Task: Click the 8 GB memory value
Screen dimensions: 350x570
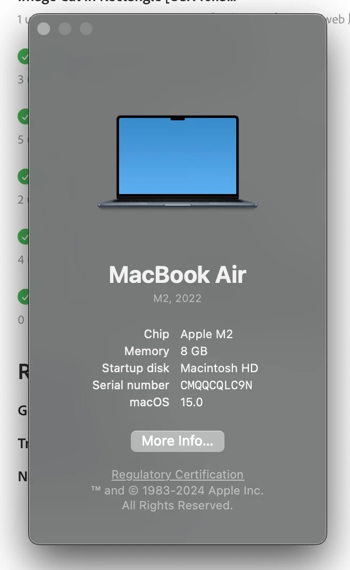Action: [194, 351]
